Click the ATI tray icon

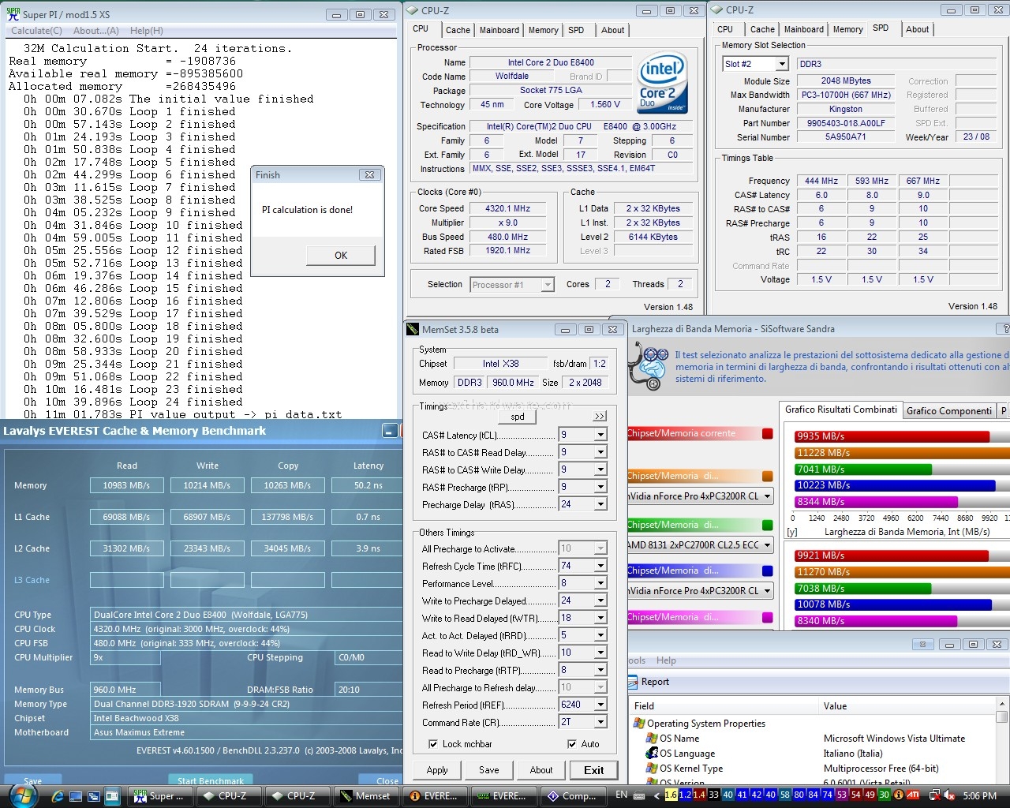point(913,795)
